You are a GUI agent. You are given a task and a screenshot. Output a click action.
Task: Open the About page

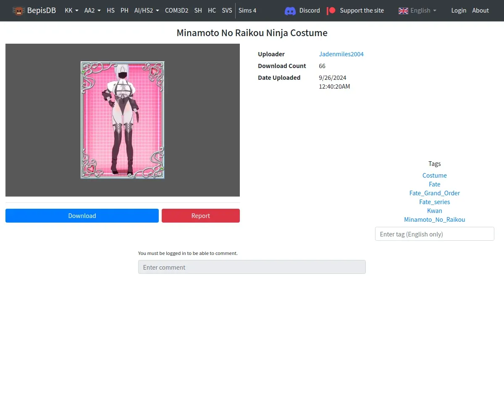(x=480, y=10)
